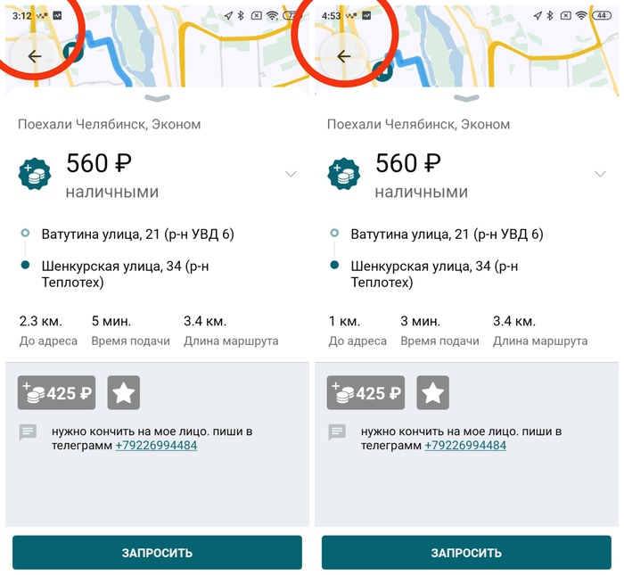Image resolution: width=624 pixels, height=575 pixels.
Task: Open phone link +79226994484 in left comment
Action: tap(156, 445)
